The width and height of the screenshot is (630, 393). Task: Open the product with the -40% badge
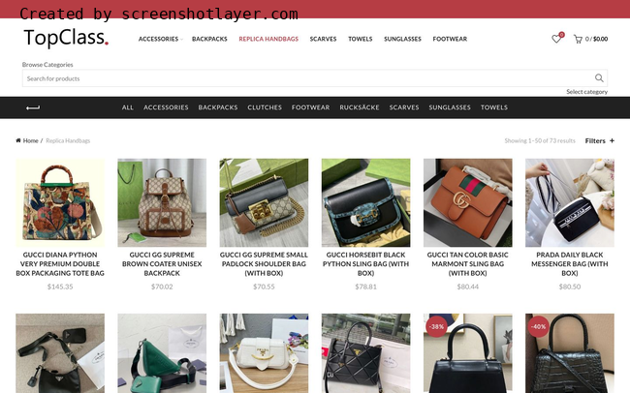pos(570,353)
